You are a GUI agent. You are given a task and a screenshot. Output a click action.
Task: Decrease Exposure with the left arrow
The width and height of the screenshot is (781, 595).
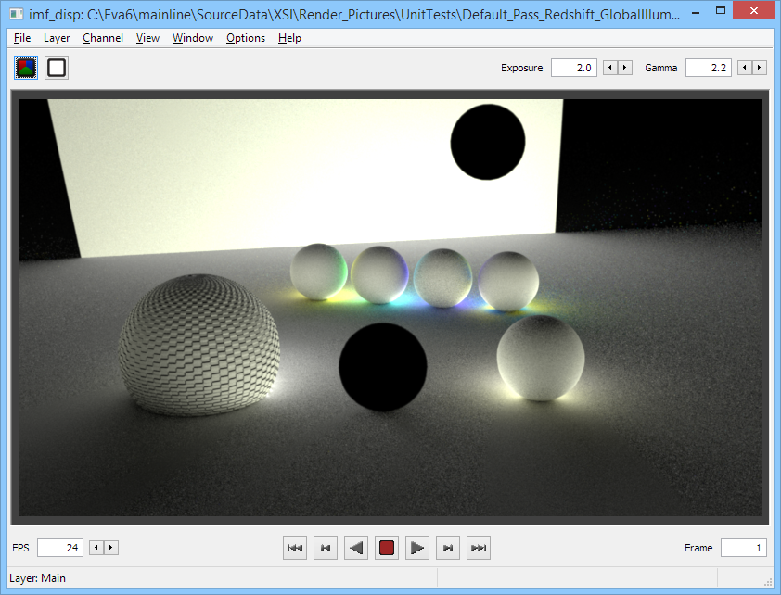pos(610,67)
